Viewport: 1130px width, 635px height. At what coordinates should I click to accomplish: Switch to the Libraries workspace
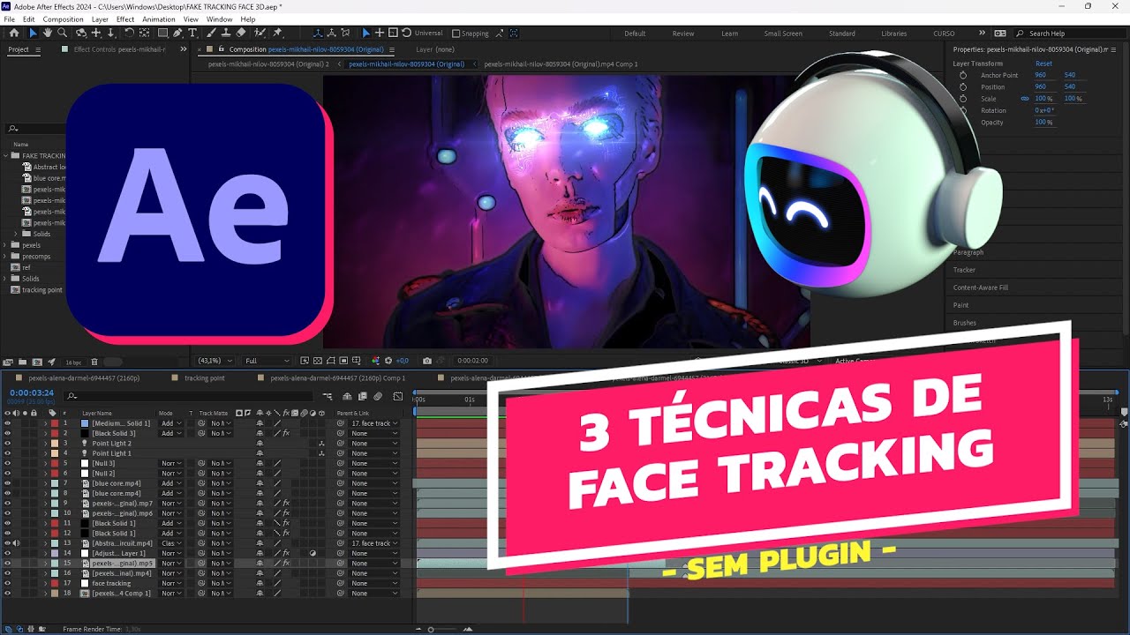[893, 34]
